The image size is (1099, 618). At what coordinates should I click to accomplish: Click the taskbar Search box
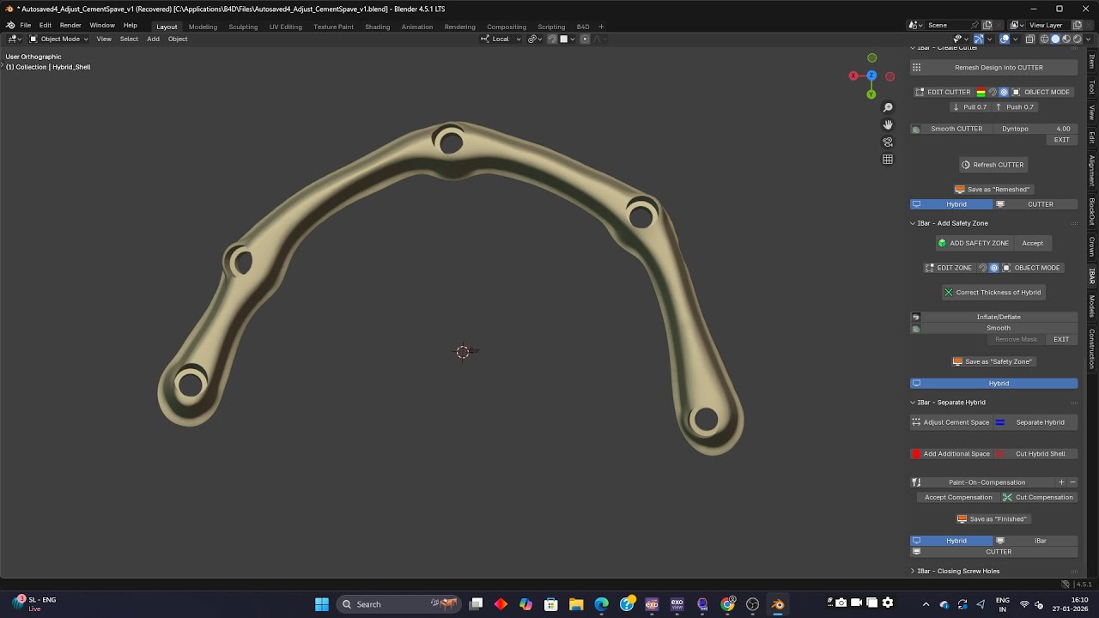(x=398, y=604)
